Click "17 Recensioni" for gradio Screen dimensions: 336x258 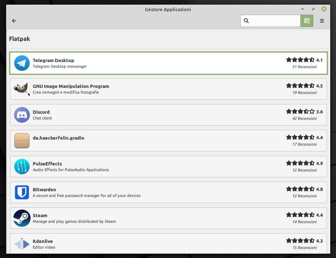click(x=304, y=145)
